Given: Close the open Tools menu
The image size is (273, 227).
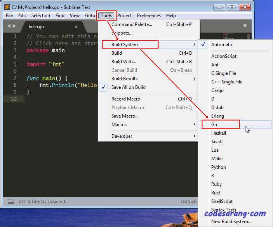Looking at the screenshot, I should click(x=106, y=16).
